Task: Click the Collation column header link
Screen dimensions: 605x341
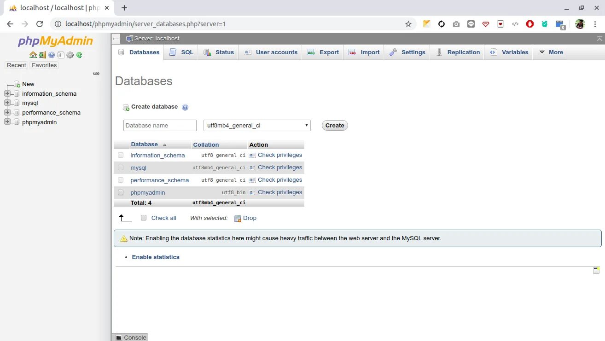Action: 206,144
